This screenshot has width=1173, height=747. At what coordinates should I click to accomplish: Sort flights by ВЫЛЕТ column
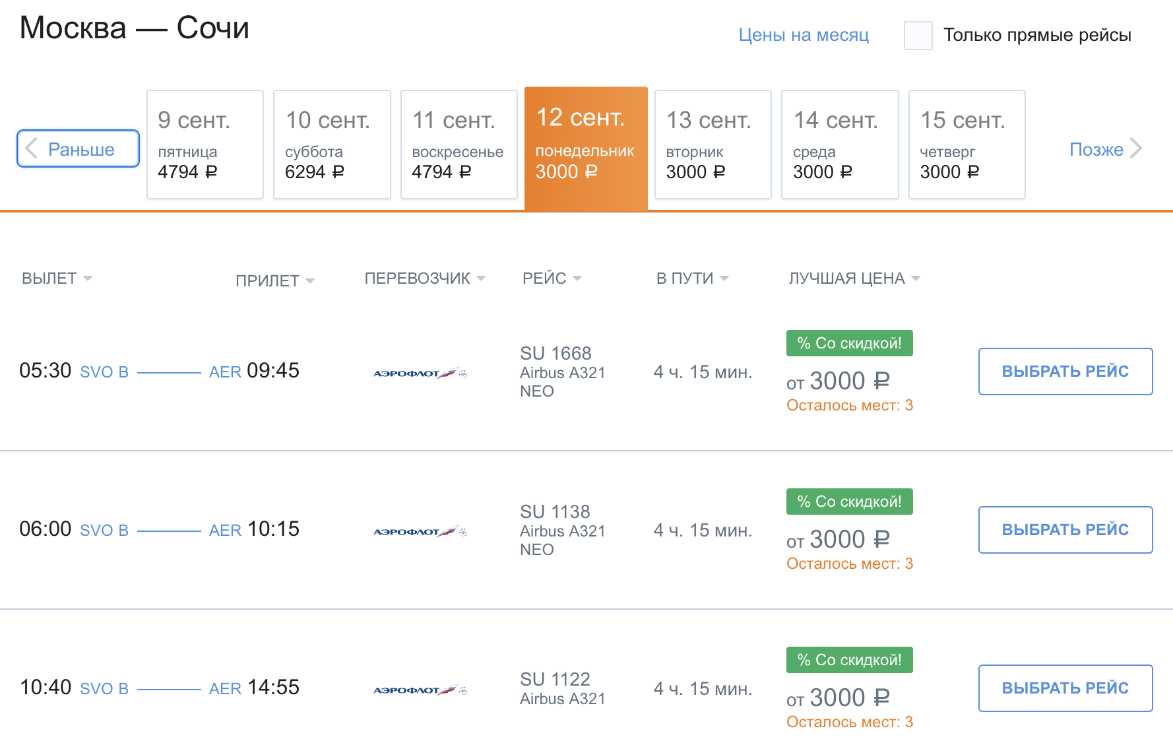pyautogui.click(x=57, y=278)
